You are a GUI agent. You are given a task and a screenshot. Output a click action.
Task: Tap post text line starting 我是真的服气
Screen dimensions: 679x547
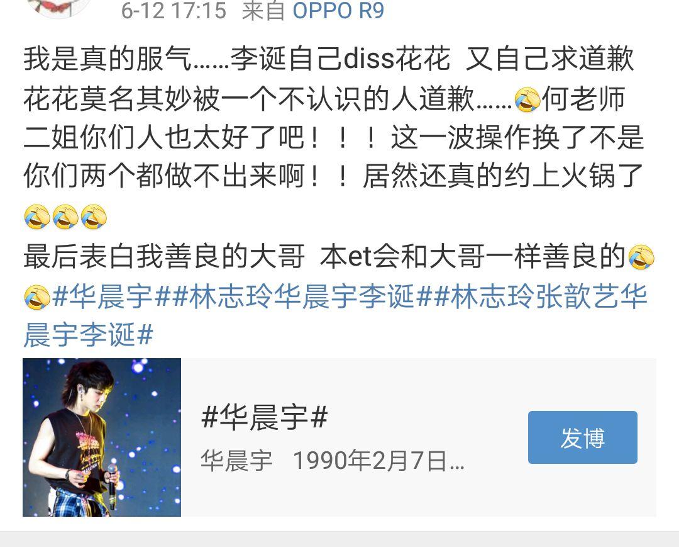click(329, 59)
